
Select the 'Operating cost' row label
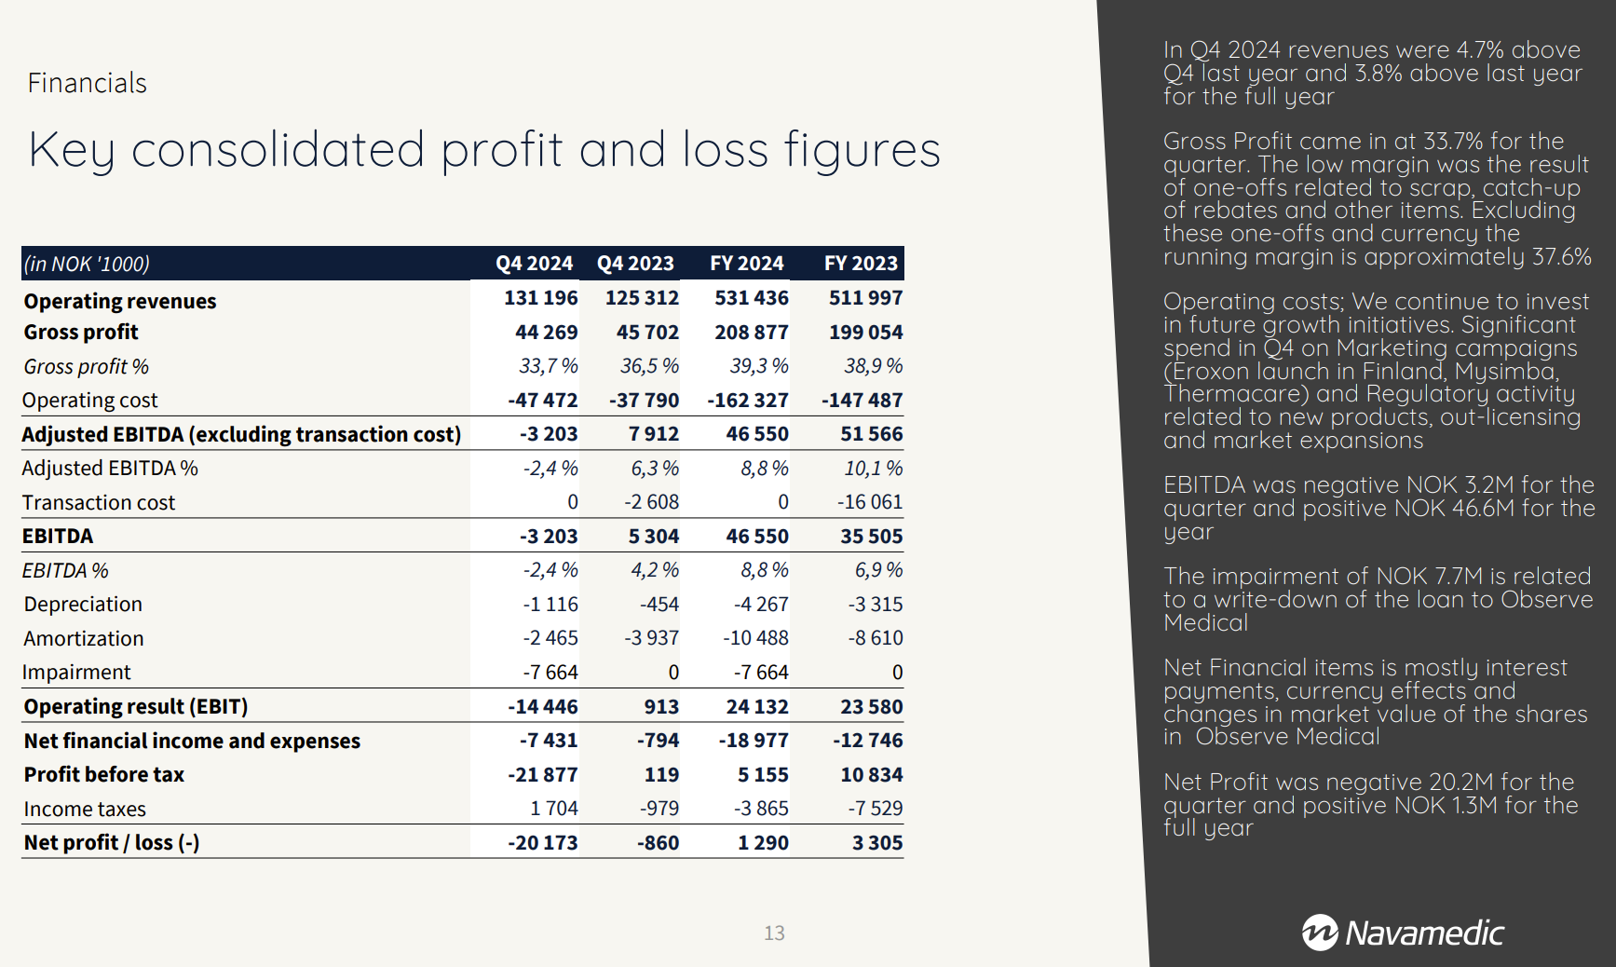tap(90, 401)
